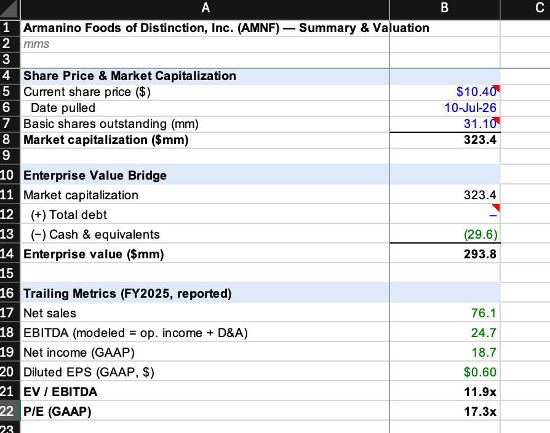Click the $0.60 diluted EPS cell
Screen dimensions: 550x433
point(445,371)
